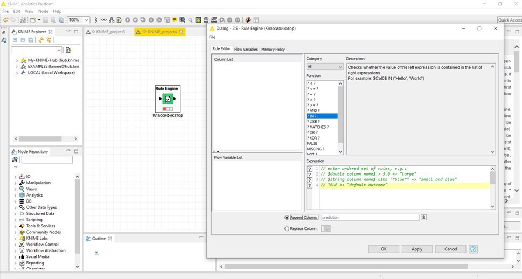Click the DB database icon in Node Repository
Viewport: 522px width, 279px height.
tap(22, 201)
